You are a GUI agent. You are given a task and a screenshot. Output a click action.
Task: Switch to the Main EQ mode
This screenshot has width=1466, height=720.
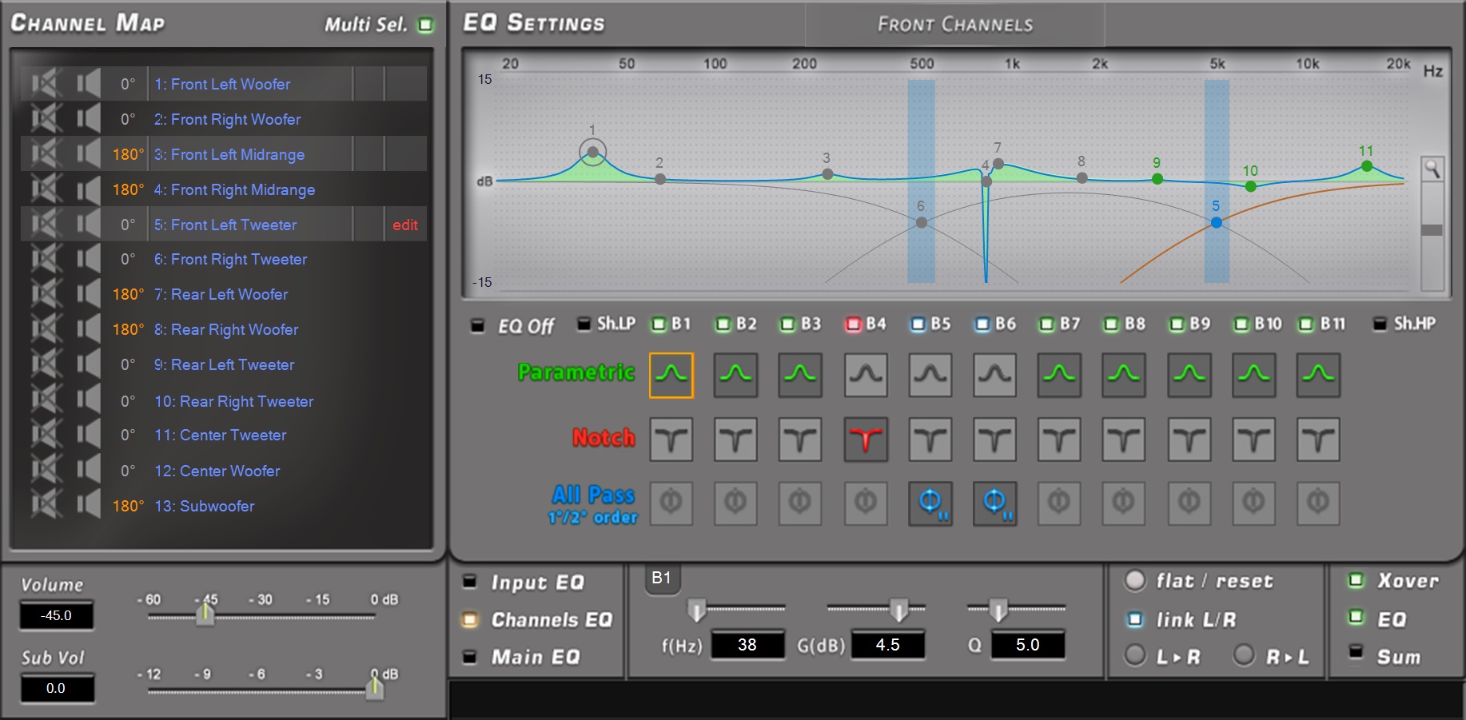(x=470, y=657)
